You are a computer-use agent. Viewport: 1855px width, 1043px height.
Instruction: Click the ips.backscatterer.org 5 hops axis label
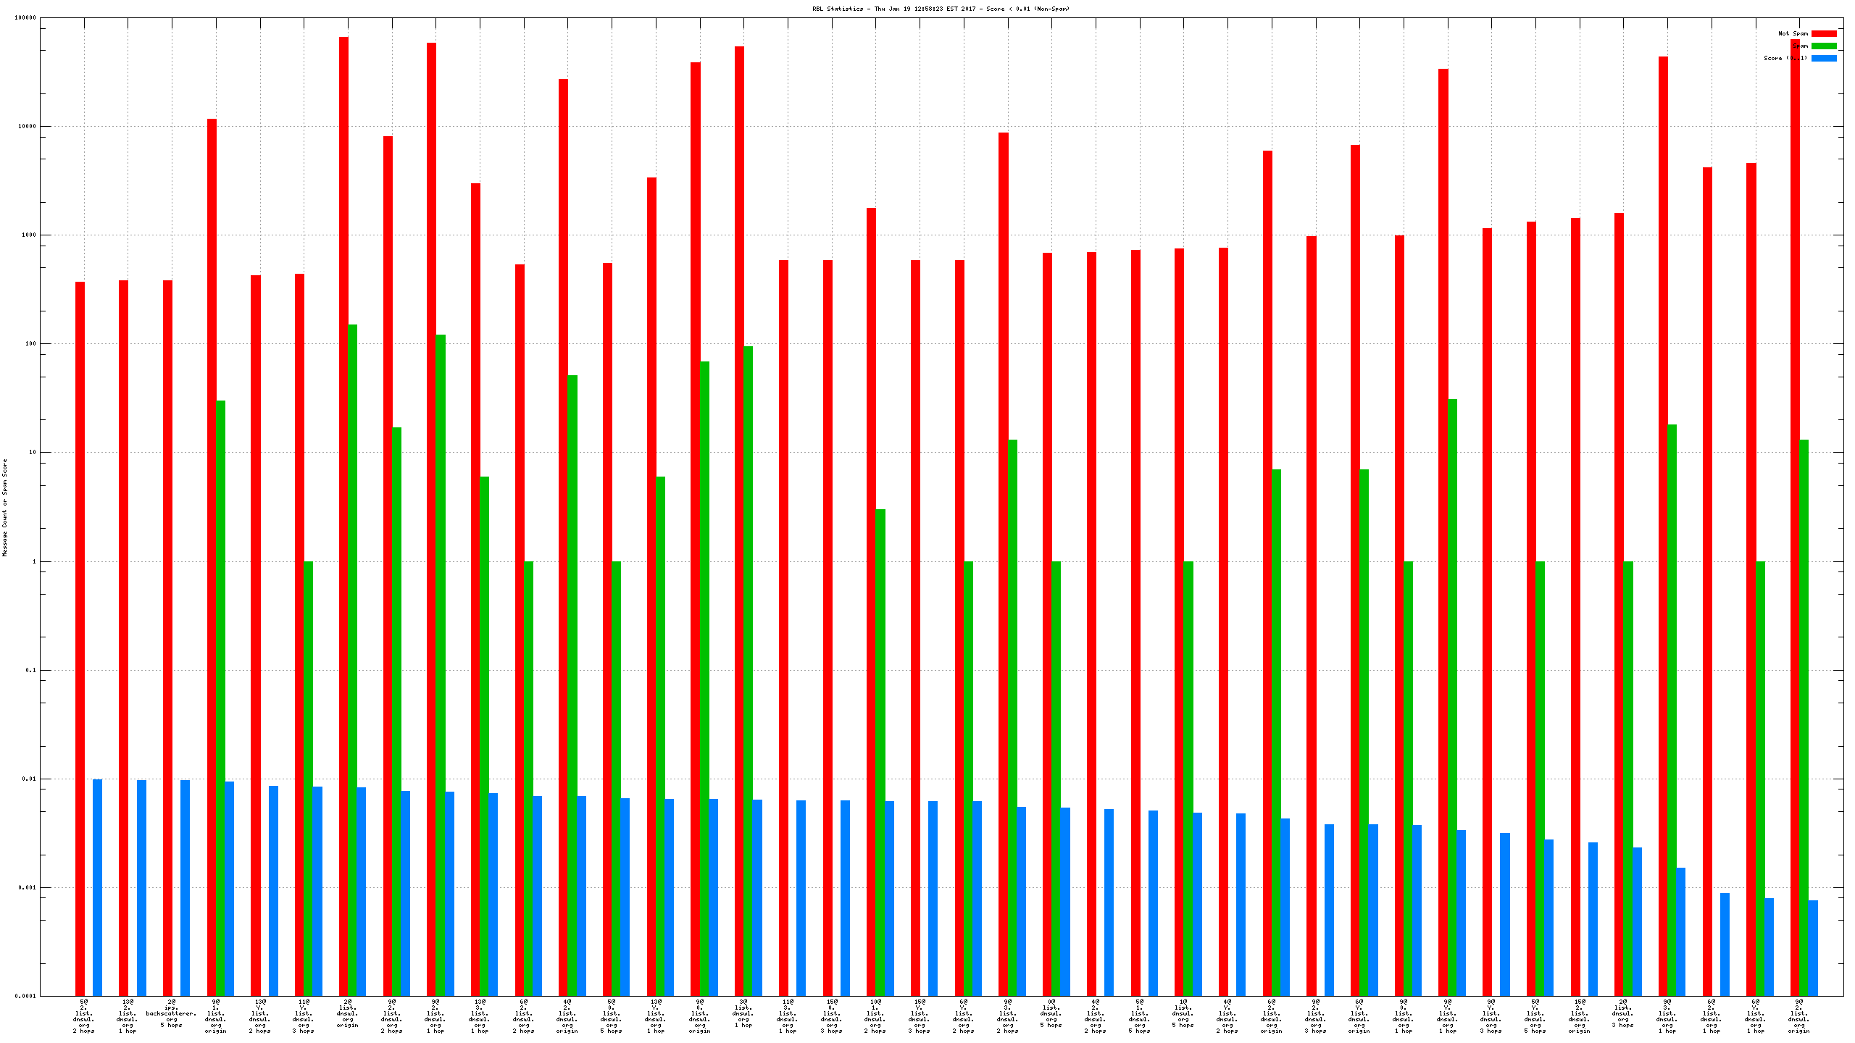[x=171, y=1013]
